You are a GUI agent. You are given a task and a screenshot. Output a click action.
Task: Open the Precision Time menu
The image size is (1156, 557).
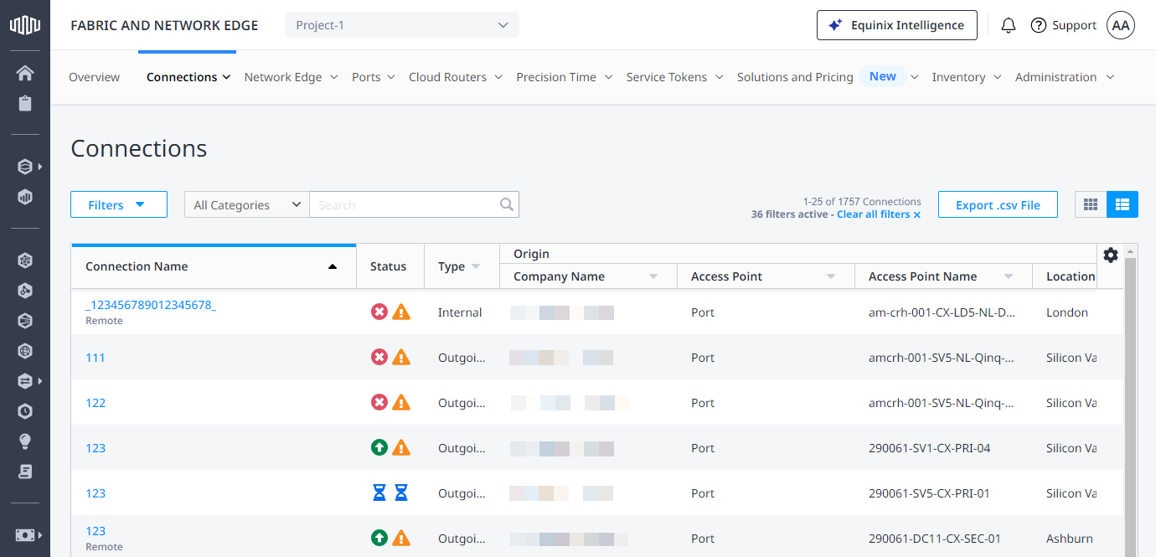(565, 77)
